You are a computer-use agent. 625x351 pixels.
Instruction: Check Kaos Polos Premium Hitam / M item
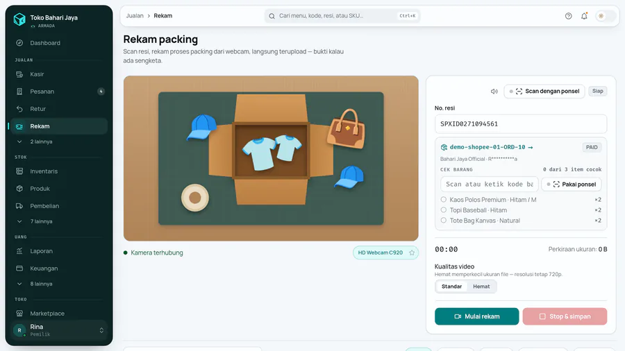(443, 200)
